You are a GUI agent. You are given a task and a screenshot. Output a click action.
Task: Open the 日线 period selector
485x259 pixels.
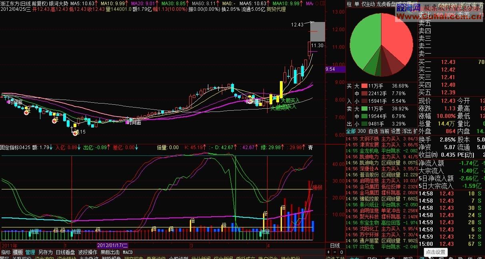335,245
